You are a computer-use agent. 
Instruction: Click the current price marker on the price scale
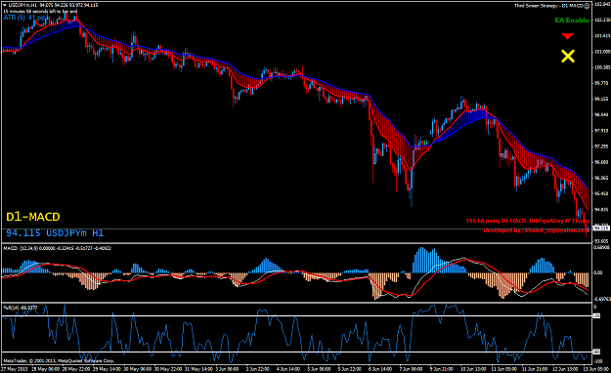(601, 228)
